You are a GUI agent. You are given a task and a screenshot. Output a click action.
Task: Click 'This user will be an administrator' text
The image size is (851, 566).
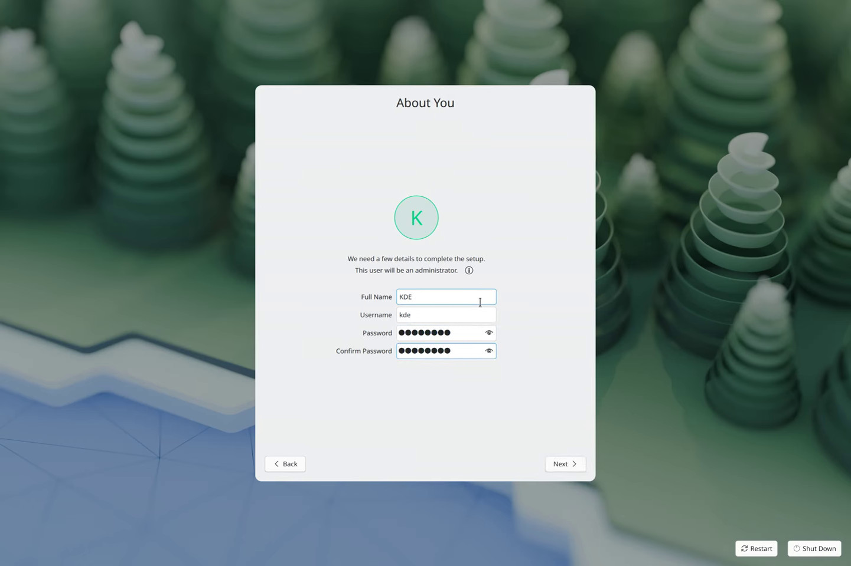406,270
